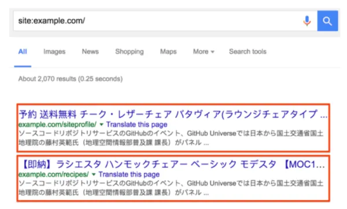Viewport: 347px width, 209px height.
Task: Open the News tab
Action: [90, 51]
